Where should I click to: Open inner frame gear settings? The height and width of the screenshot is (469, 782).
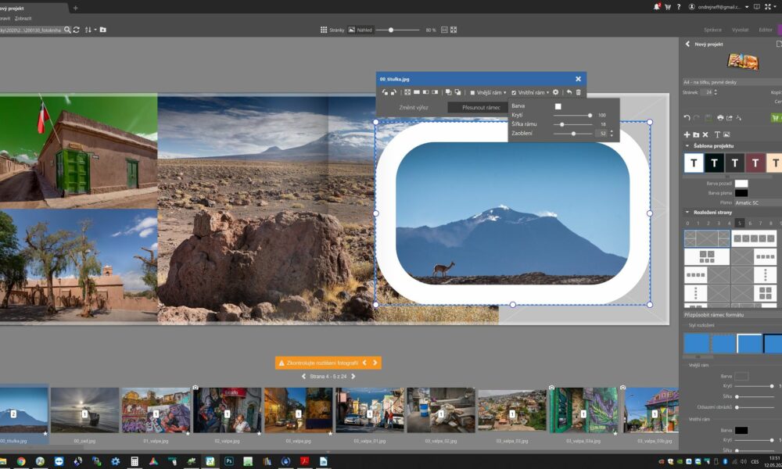[x=555, y=92]
